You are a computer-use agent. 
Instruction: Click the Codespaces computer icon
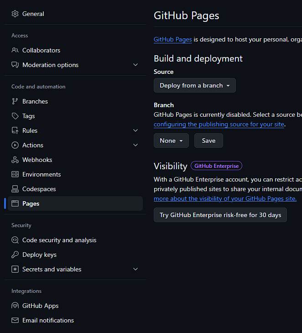pos(15,189)
